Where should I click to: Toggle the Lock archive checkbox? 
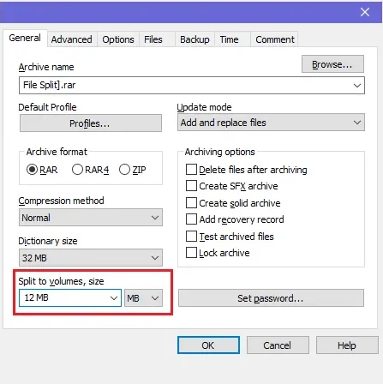191,253
